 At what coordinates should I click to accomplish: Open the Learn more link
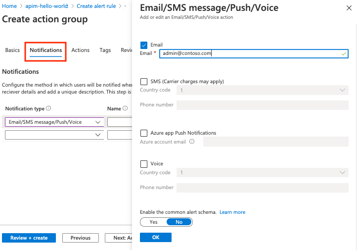[232, 212]
